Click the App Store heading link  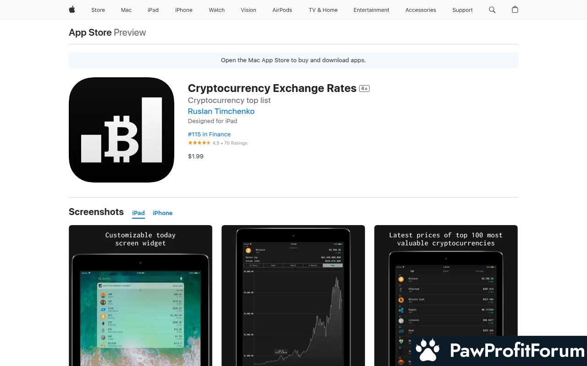(90, 32)
